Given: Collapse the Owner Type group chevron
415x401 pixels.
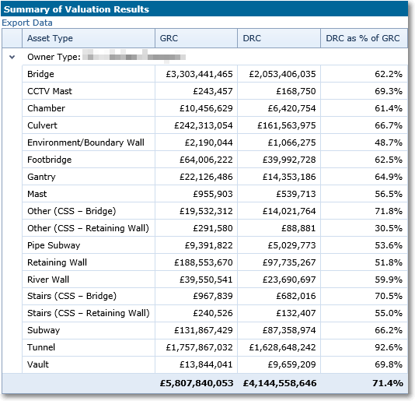Looking at the screenshot, I should [12, 57].
